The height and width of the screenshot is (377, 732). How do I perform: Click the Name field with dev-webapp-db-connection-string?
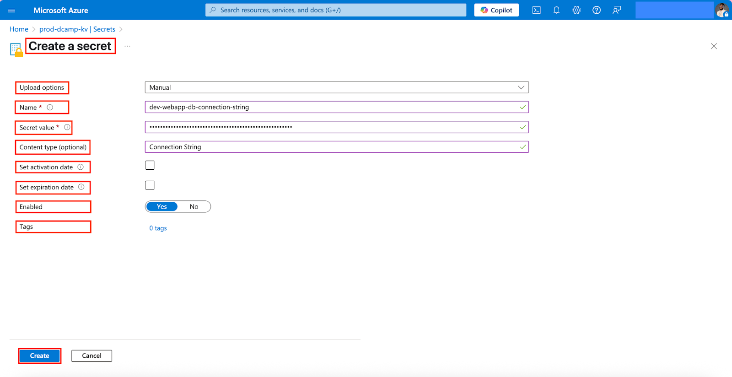point(337,107)
